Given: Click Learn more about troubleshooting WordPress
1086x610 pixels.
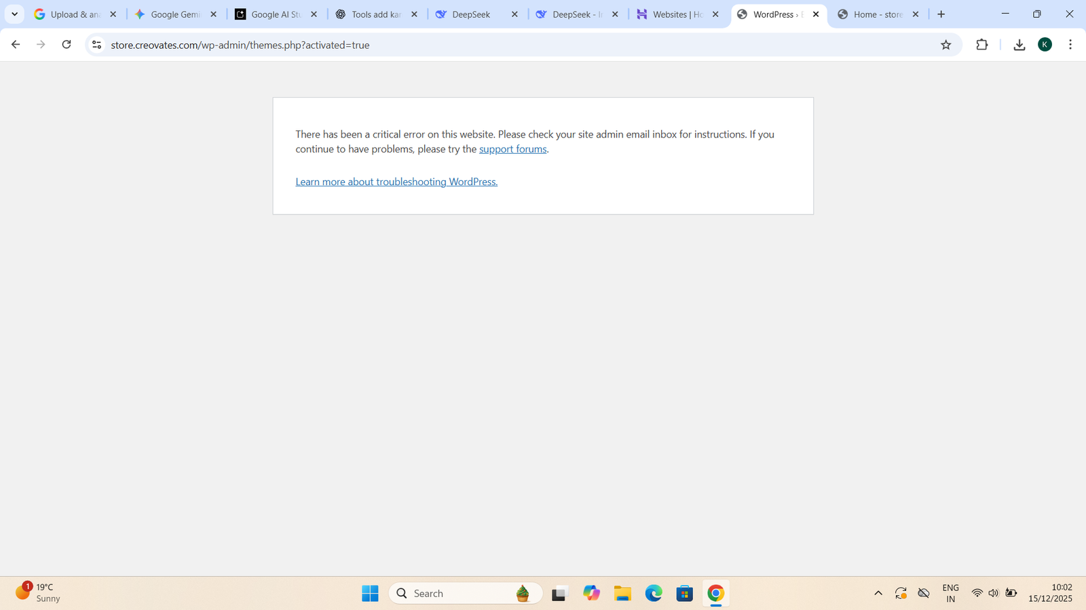Looking at the screenshot, I should (x=396, y=182).
